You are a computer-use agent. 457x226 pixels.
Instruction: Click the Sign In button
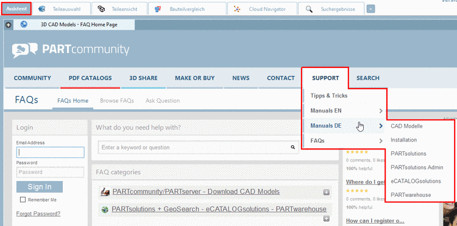coord(40,187)
